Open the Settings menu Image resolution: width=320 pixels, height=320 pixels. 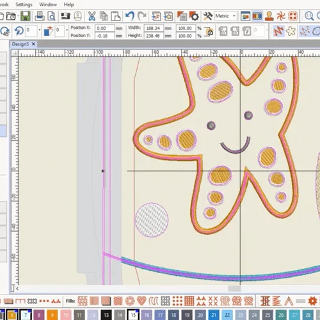(24, 4)
